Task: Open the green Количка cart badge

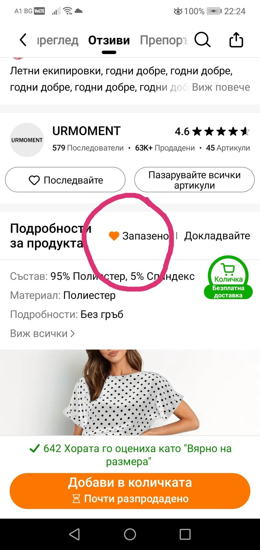Action: [x=228, y=277]
